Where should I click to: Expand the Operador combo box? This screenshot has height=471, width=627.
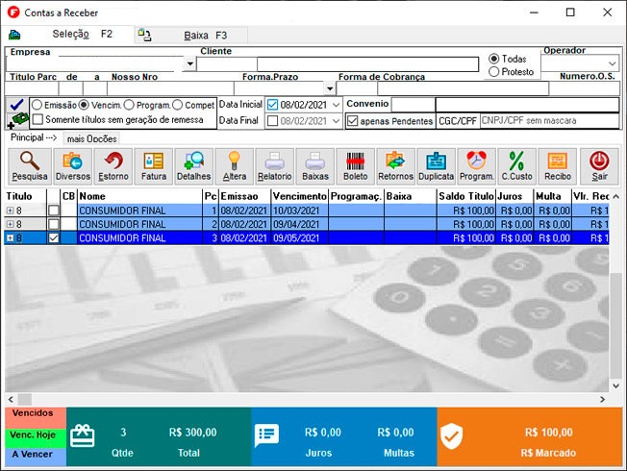tap(612, 63)
